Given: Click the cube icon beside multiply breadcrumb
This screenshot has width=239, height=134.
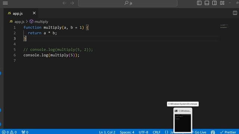Looking at the screenshot, I should (x=31, y=22).
